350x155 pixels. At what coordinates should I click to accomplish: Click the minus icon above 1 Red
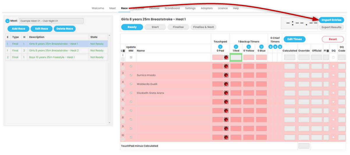(236, 47)
